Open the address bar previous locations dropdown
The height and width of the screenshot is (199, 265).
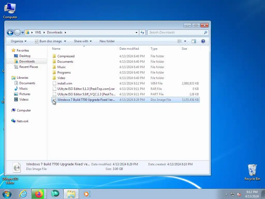click(136, 32)
